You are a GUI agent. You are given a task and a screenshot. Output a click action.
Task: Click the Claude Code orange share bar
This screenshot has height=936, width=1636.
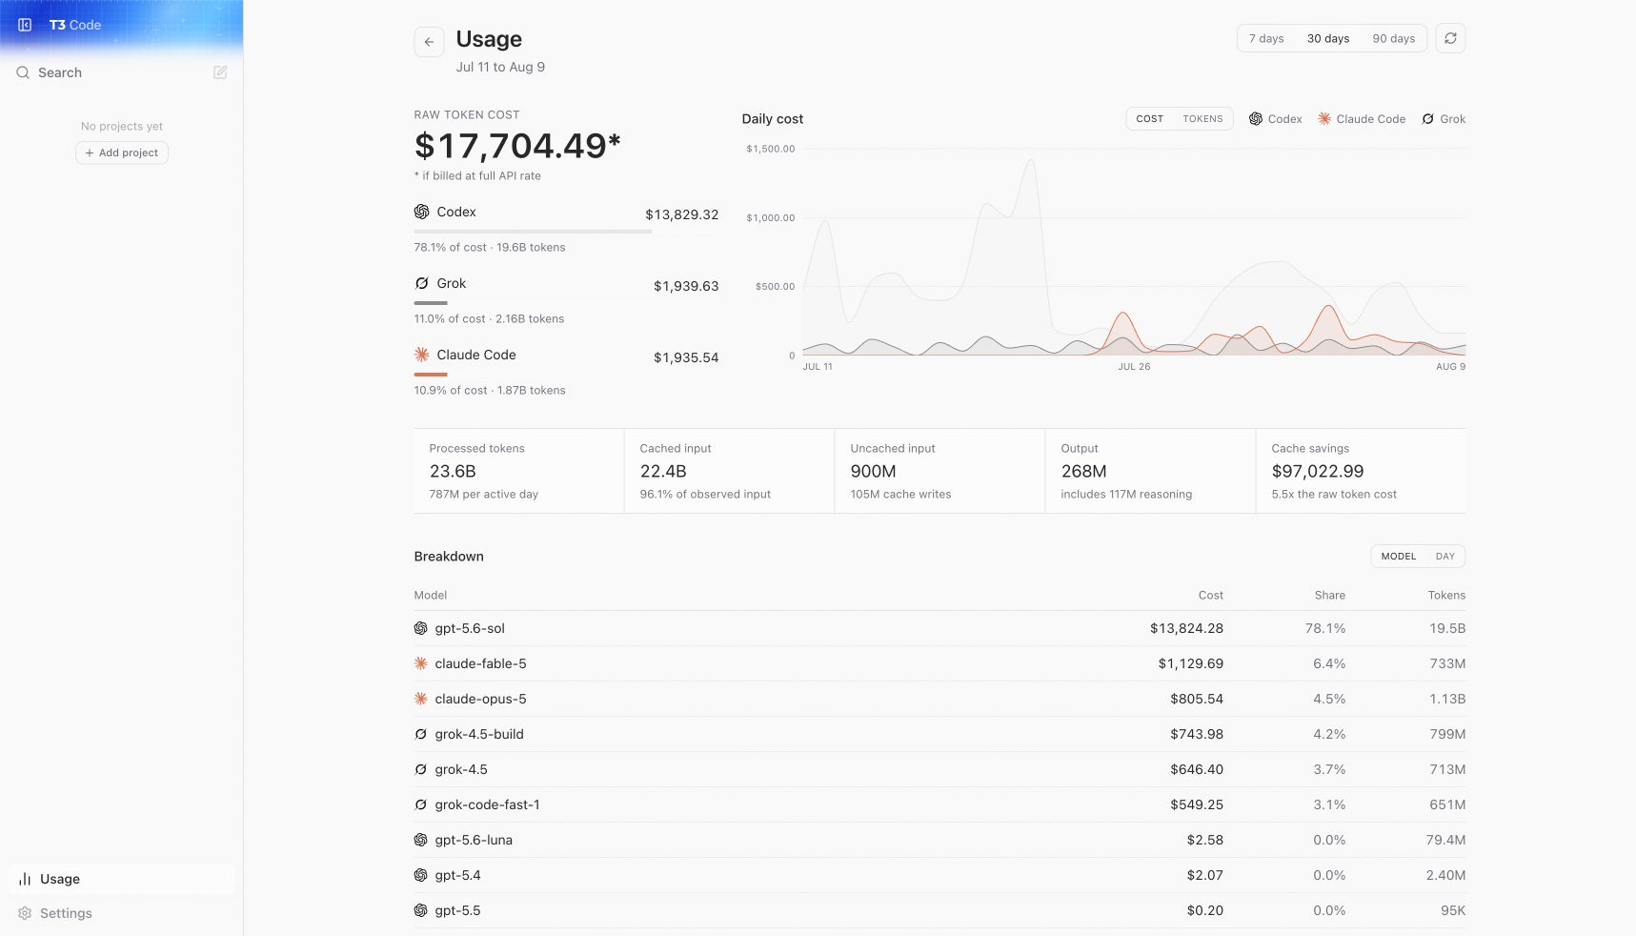[x=431, y=375]
